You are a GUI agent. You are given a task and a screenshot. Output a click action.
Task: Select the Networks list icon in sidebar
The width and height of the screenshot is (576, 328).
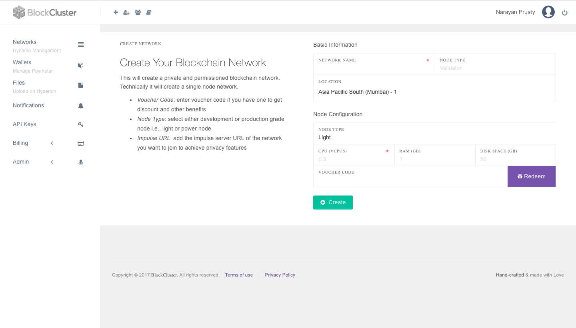click(x=81, y=44)
